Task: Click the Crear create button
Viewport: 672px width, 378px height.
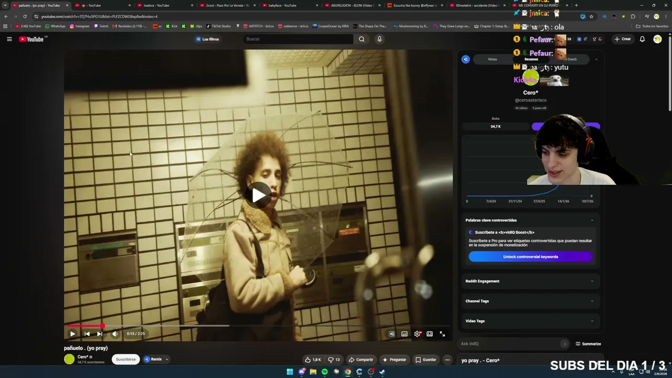Action: [x=623, y=39]
